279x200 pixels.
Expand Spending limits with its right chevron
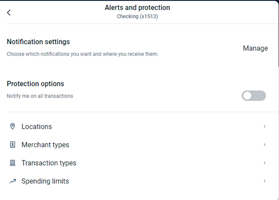pyautogui.click(x=265, y=181)
